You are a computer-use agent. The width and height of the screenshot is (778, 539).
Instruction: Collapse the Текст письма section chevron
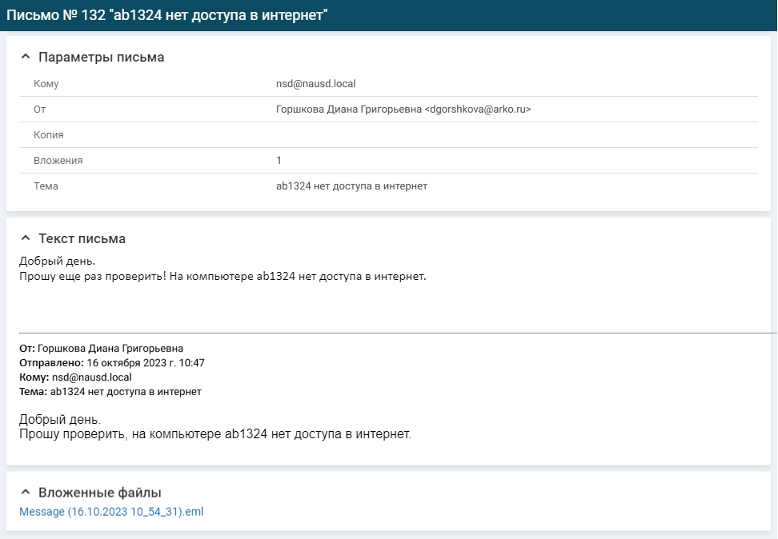pyautogui.click(x=26, y=238)
